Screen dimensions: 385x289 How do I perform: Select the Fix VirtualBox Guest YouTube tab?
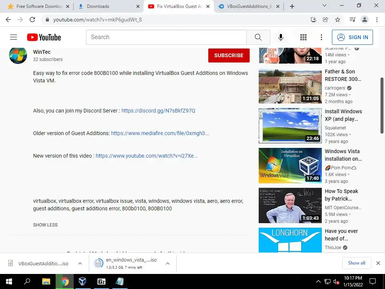click(x=179, y=6)
